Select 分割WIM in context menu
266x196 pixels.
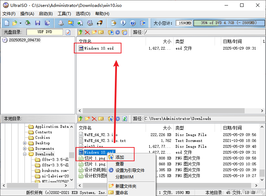tap(132, 177)
